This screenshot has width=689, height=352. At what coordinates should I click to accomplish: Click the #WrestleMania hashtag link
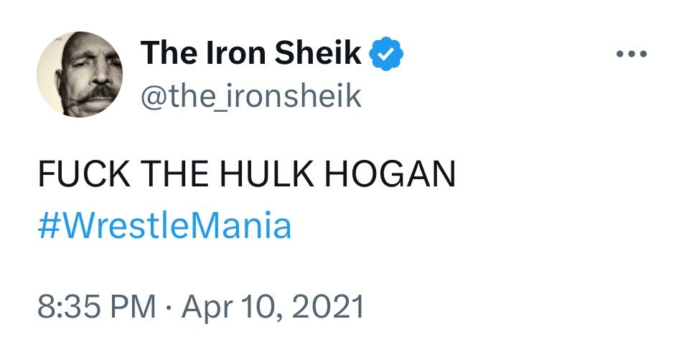164,227
